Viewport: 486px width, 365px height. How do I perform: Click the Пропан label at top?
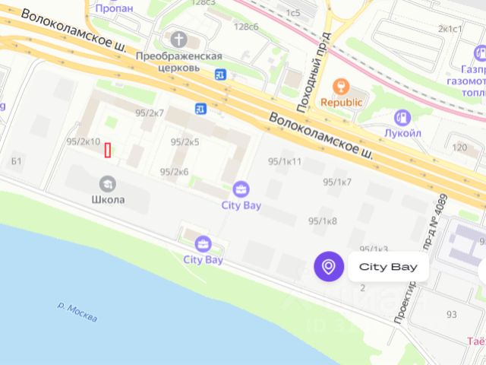click(x=115, y=8)
